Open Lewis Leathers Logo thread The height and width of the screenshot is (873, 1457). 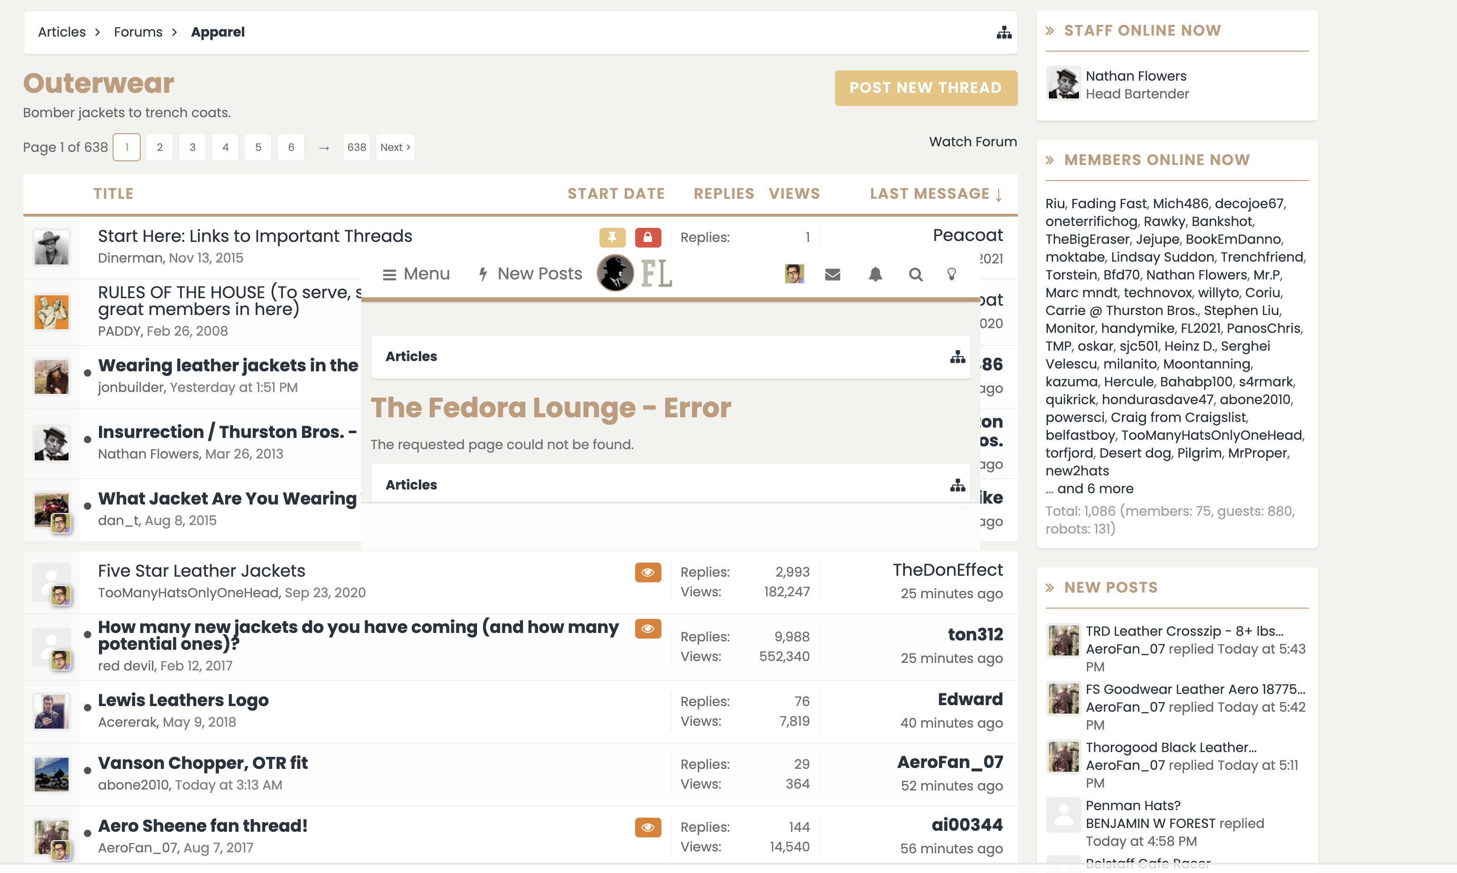point(183,700)
